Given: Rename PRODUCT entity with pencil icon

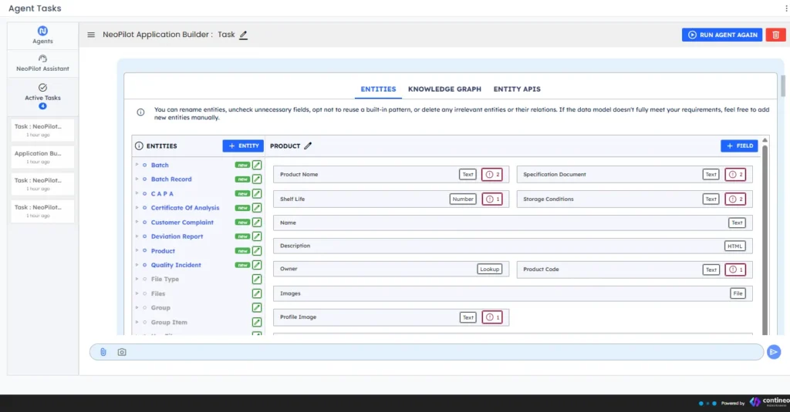Looking at the screenshot, I should [x=308, y=146].
